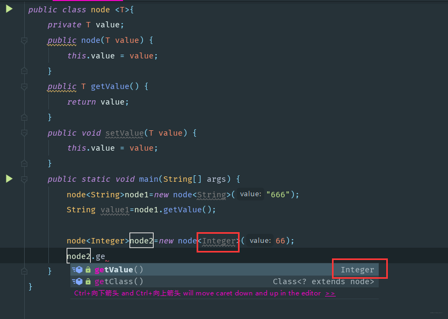Click fold end marker of getValue method
The width and height of the screenshot is (448, 319).
tap(24, 117)
